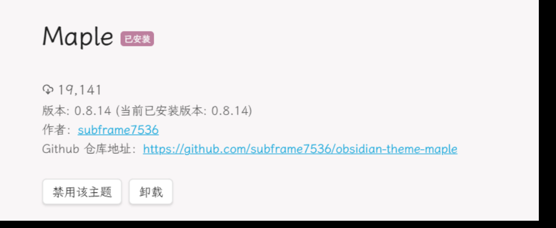556x228 pixels.
Task: Uninstall the theme with 卸载 button
Action: click(x=151, y=192)
